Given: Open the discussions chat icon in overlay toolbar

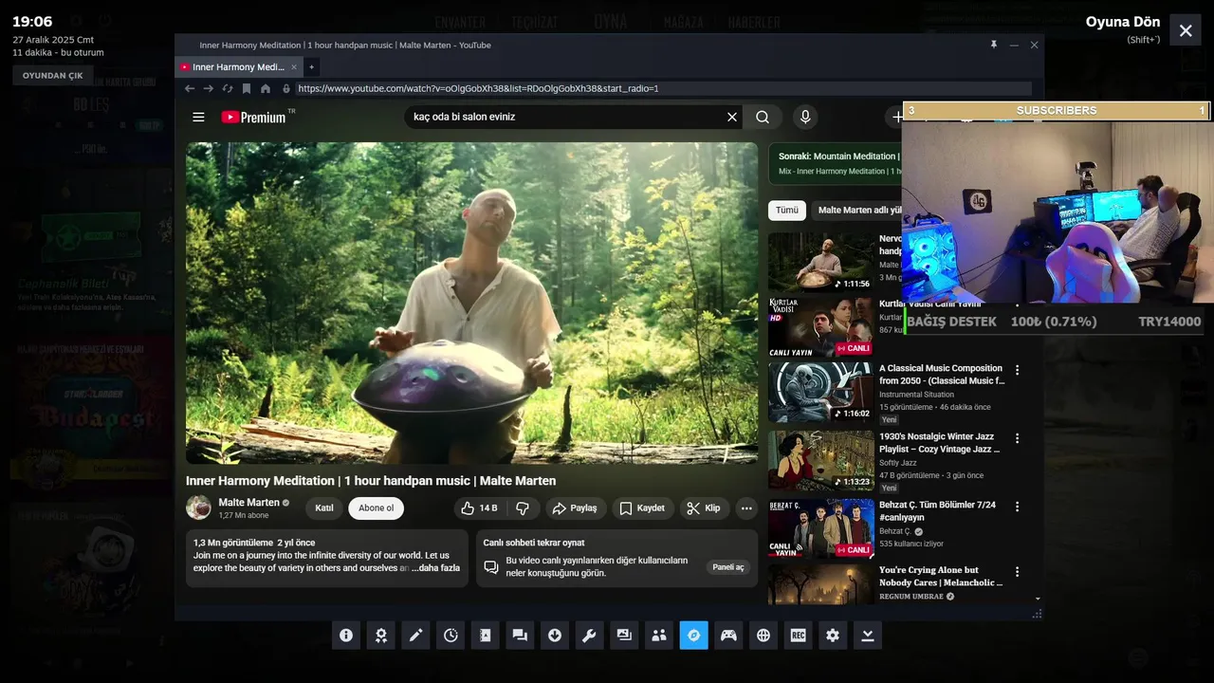Looking at the screenshot, I should (x=520, y=636).
